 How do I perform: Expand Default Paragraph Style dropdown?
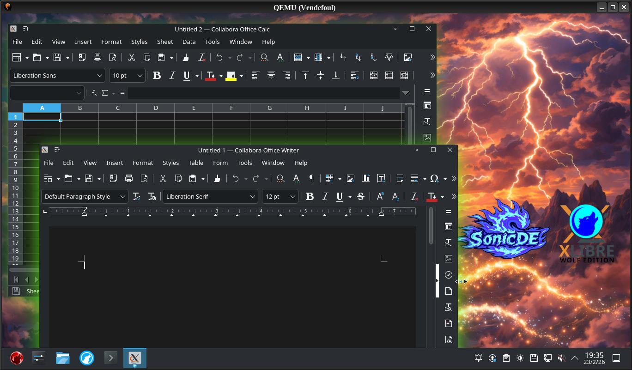coord(122,196)
